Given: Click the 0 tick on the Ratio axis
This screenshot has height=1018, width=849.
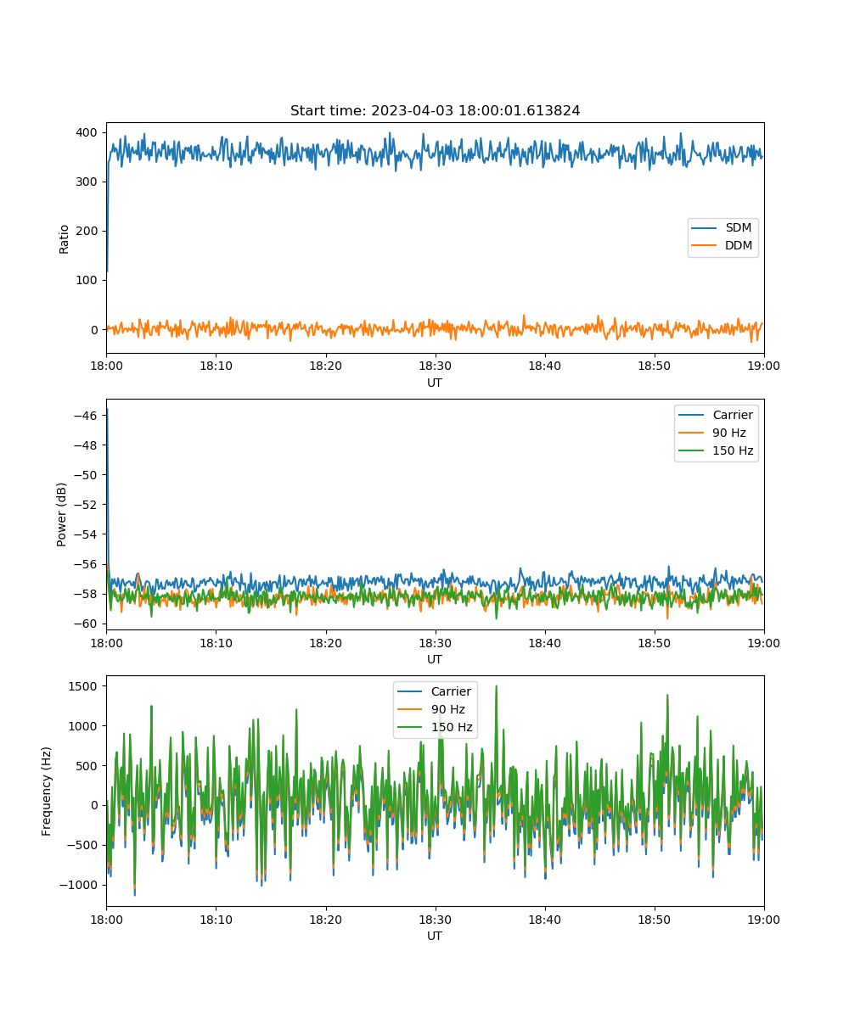Looking at the screenshot, I should tap(95, 329).
